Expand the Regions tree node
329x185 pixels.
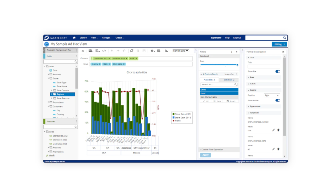[52, 94]
